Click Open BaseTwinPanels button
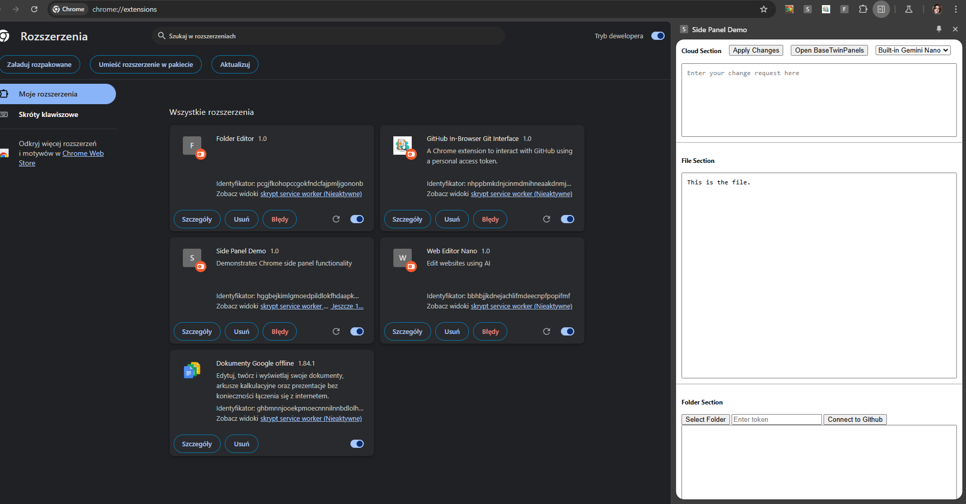Screen dimensions: 966x504 pos(829,50)
